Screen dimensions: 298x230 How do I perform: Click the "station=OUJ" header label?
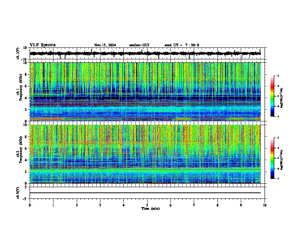click(139, 45)
